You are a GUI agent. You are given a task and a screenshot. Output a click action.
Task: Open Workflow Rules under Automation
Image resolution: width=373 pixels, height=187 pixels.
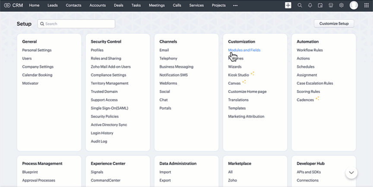[310, 50]
